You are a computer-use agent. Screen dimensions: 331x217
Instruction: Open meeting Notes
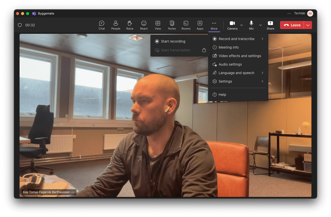pos(172,25)
